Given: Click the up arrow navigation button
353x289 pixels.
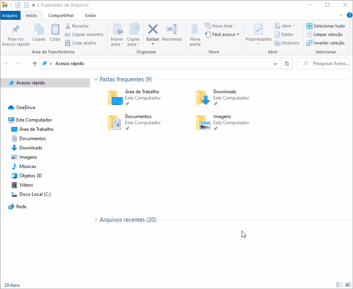Looking at the screenshot, I should point(35,63).
